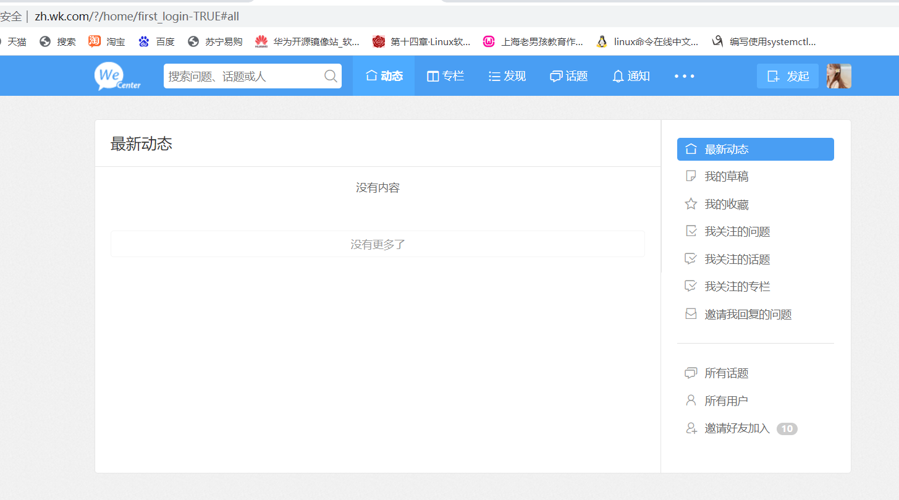Open the 百度 bookmark
The image size is (899, 500).
156,41
